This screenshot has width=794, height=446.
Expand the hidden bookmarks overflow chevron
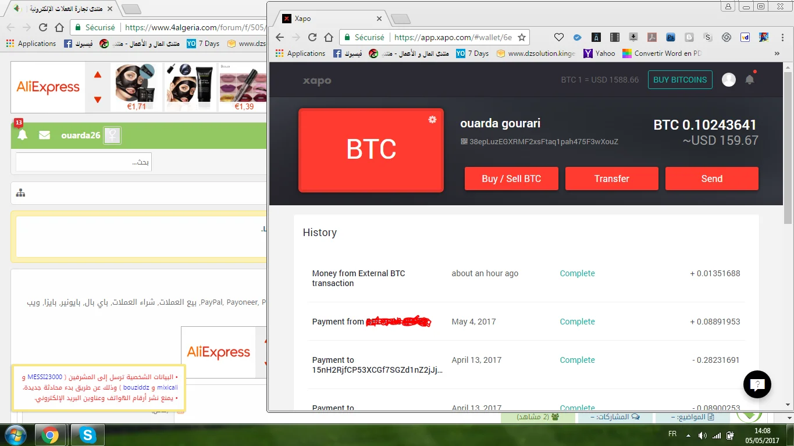tap(777, 53)
